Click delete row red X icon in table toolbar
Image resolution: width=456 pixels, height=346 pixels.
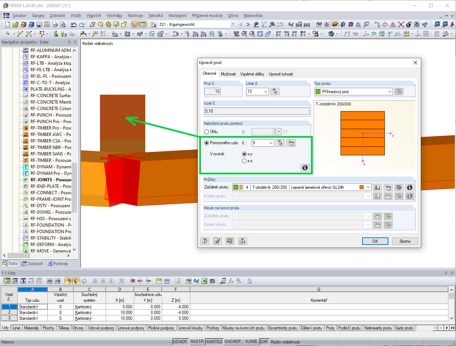coord(132,281)
